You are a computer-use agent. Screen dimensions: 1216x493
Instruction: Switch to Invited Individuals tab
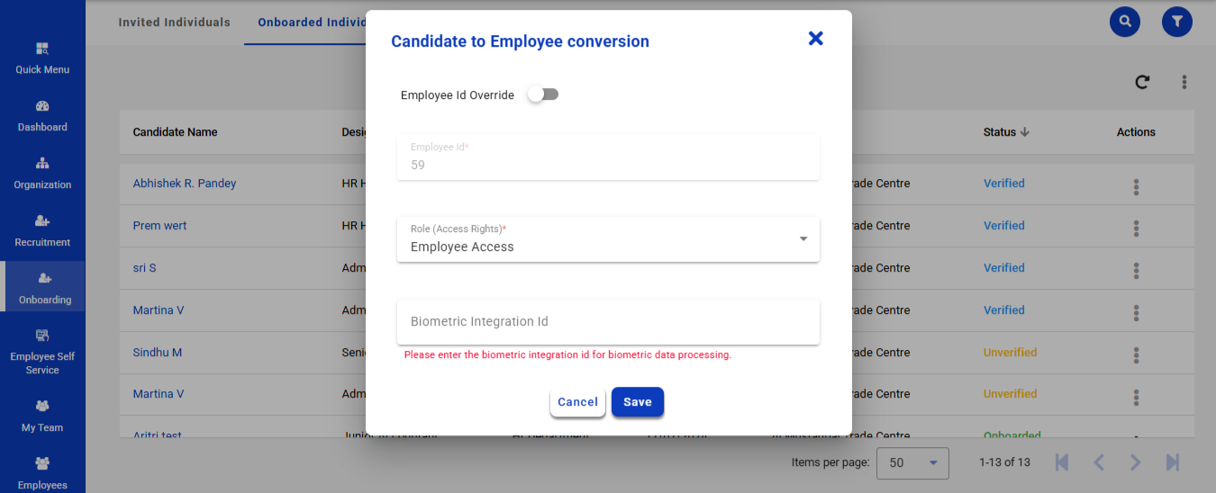[174, 22]
